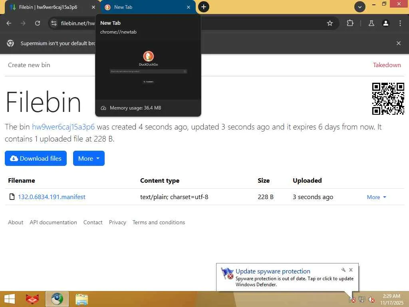Expand the manifest row's More dropdown

coord(376,197)
